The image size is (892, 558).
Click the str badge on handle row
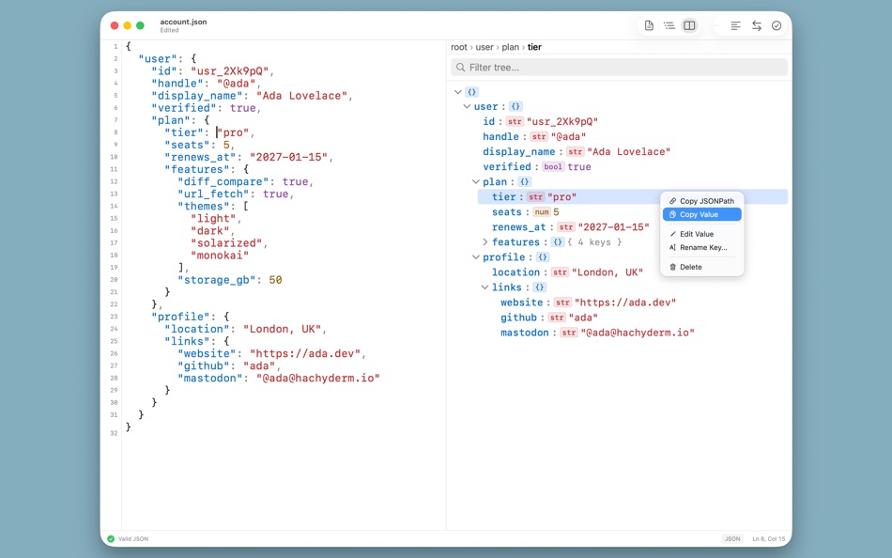539,136
